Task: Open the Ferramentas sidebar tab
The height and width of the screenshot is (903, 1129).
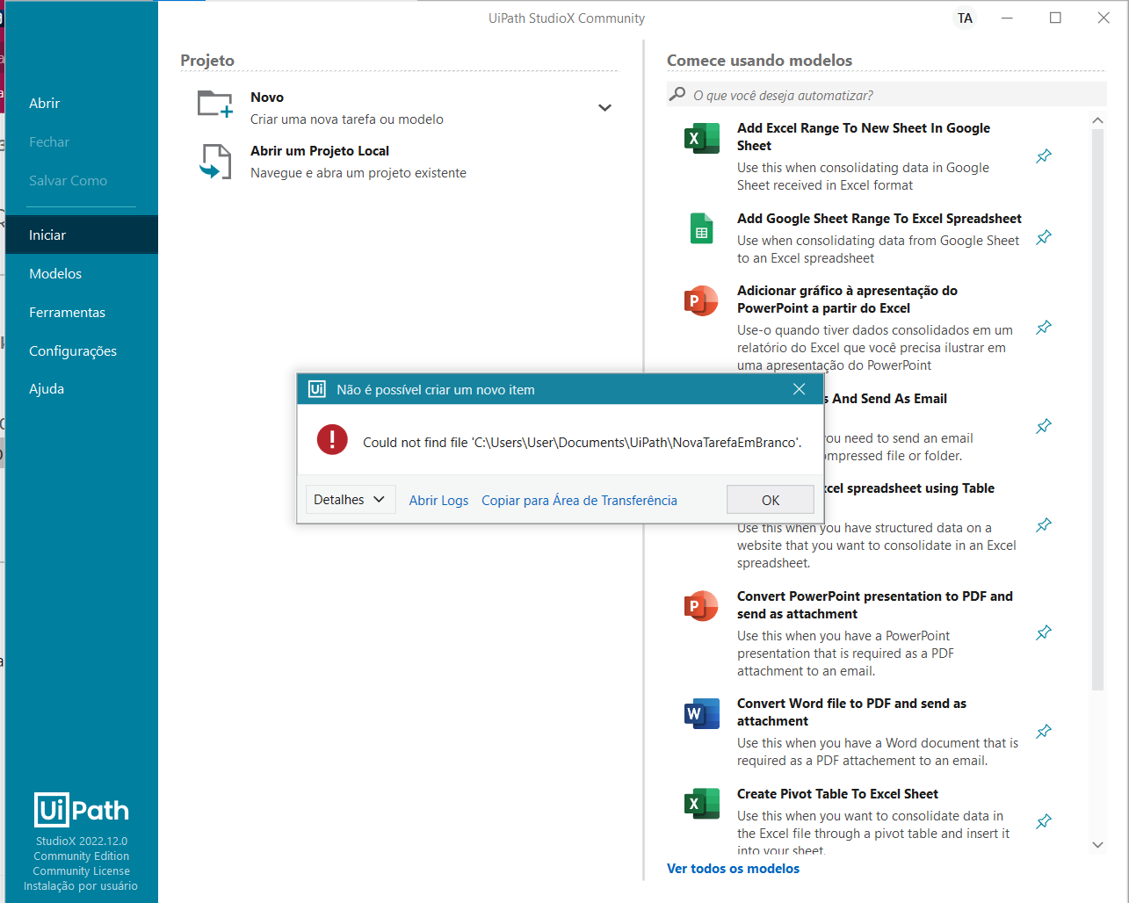Action: [67, 312]
